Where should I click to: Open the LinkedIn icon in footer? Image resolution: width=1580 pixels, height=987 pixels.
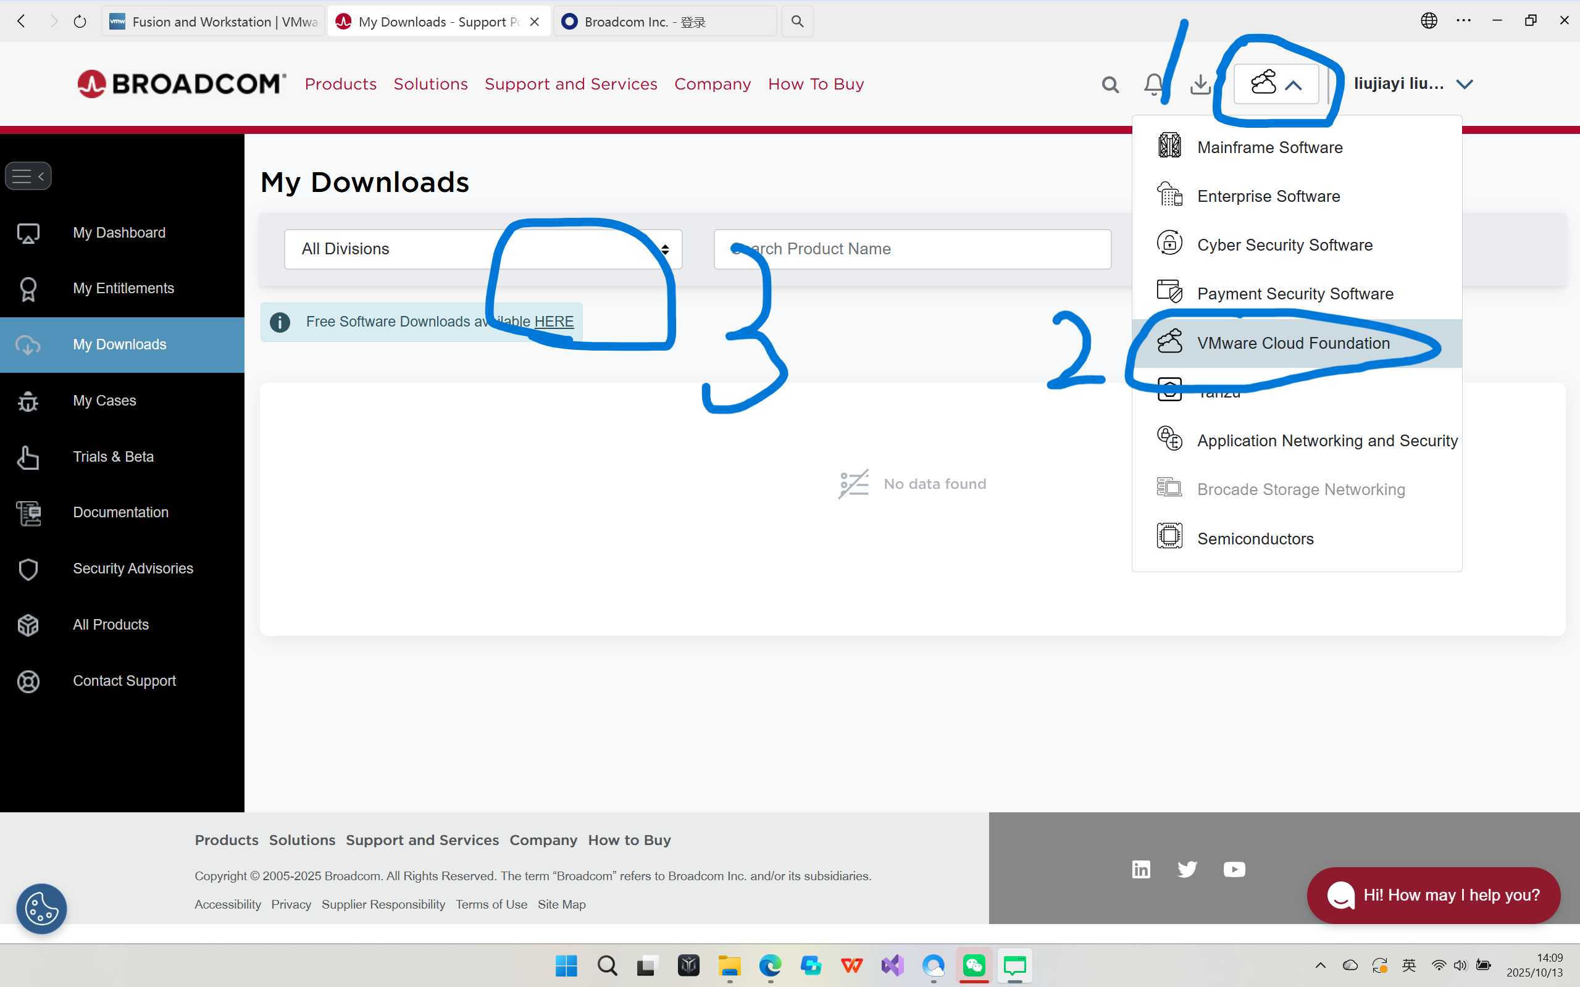click(1140, 869)
